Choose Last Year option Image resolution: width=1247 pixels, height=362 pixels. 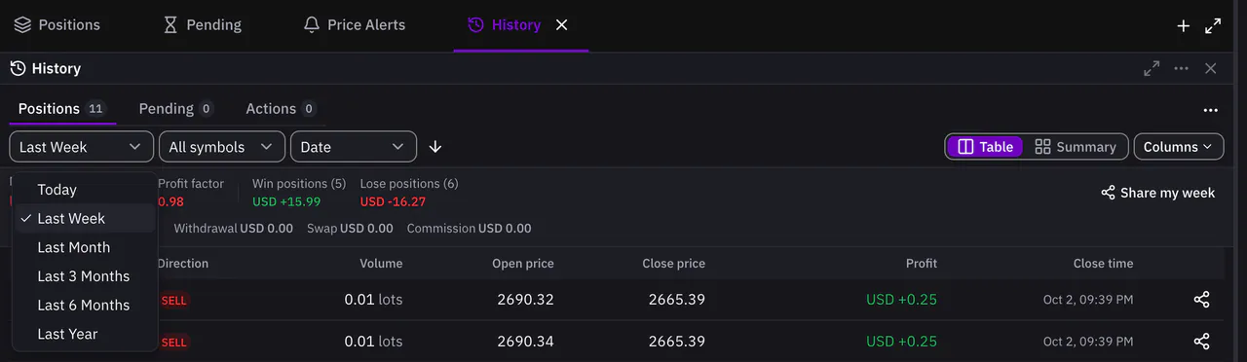(x=84, y=334)
